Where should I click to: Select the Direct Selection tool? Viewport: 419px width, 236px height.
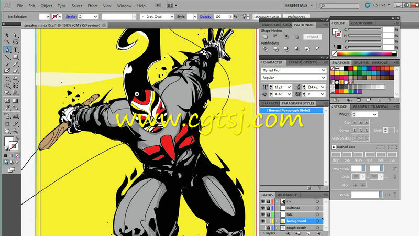point(16,35)
